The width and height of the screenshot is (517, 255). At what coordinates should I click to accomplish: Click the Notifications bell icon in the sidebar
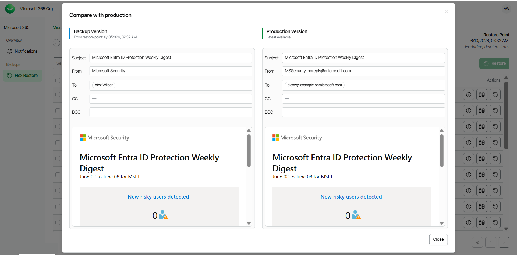tap(9, 51)
